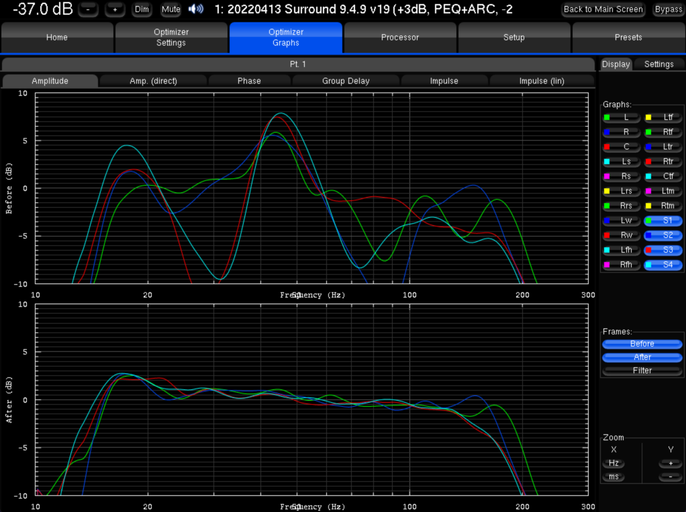Increase volume with the plus button
The width and height of the screenshot is (686, 512).
tap(115, 9)
